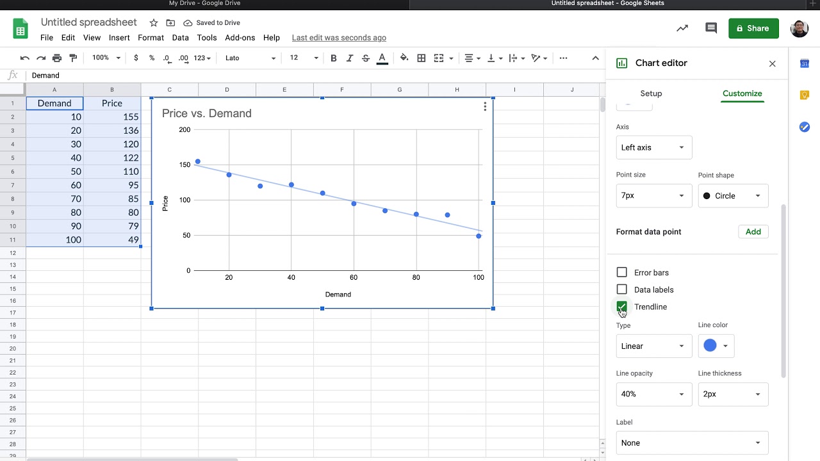Open activity dashboard trend icon
This screenshot has width=820, height=461.
click(x=682, y=28)
